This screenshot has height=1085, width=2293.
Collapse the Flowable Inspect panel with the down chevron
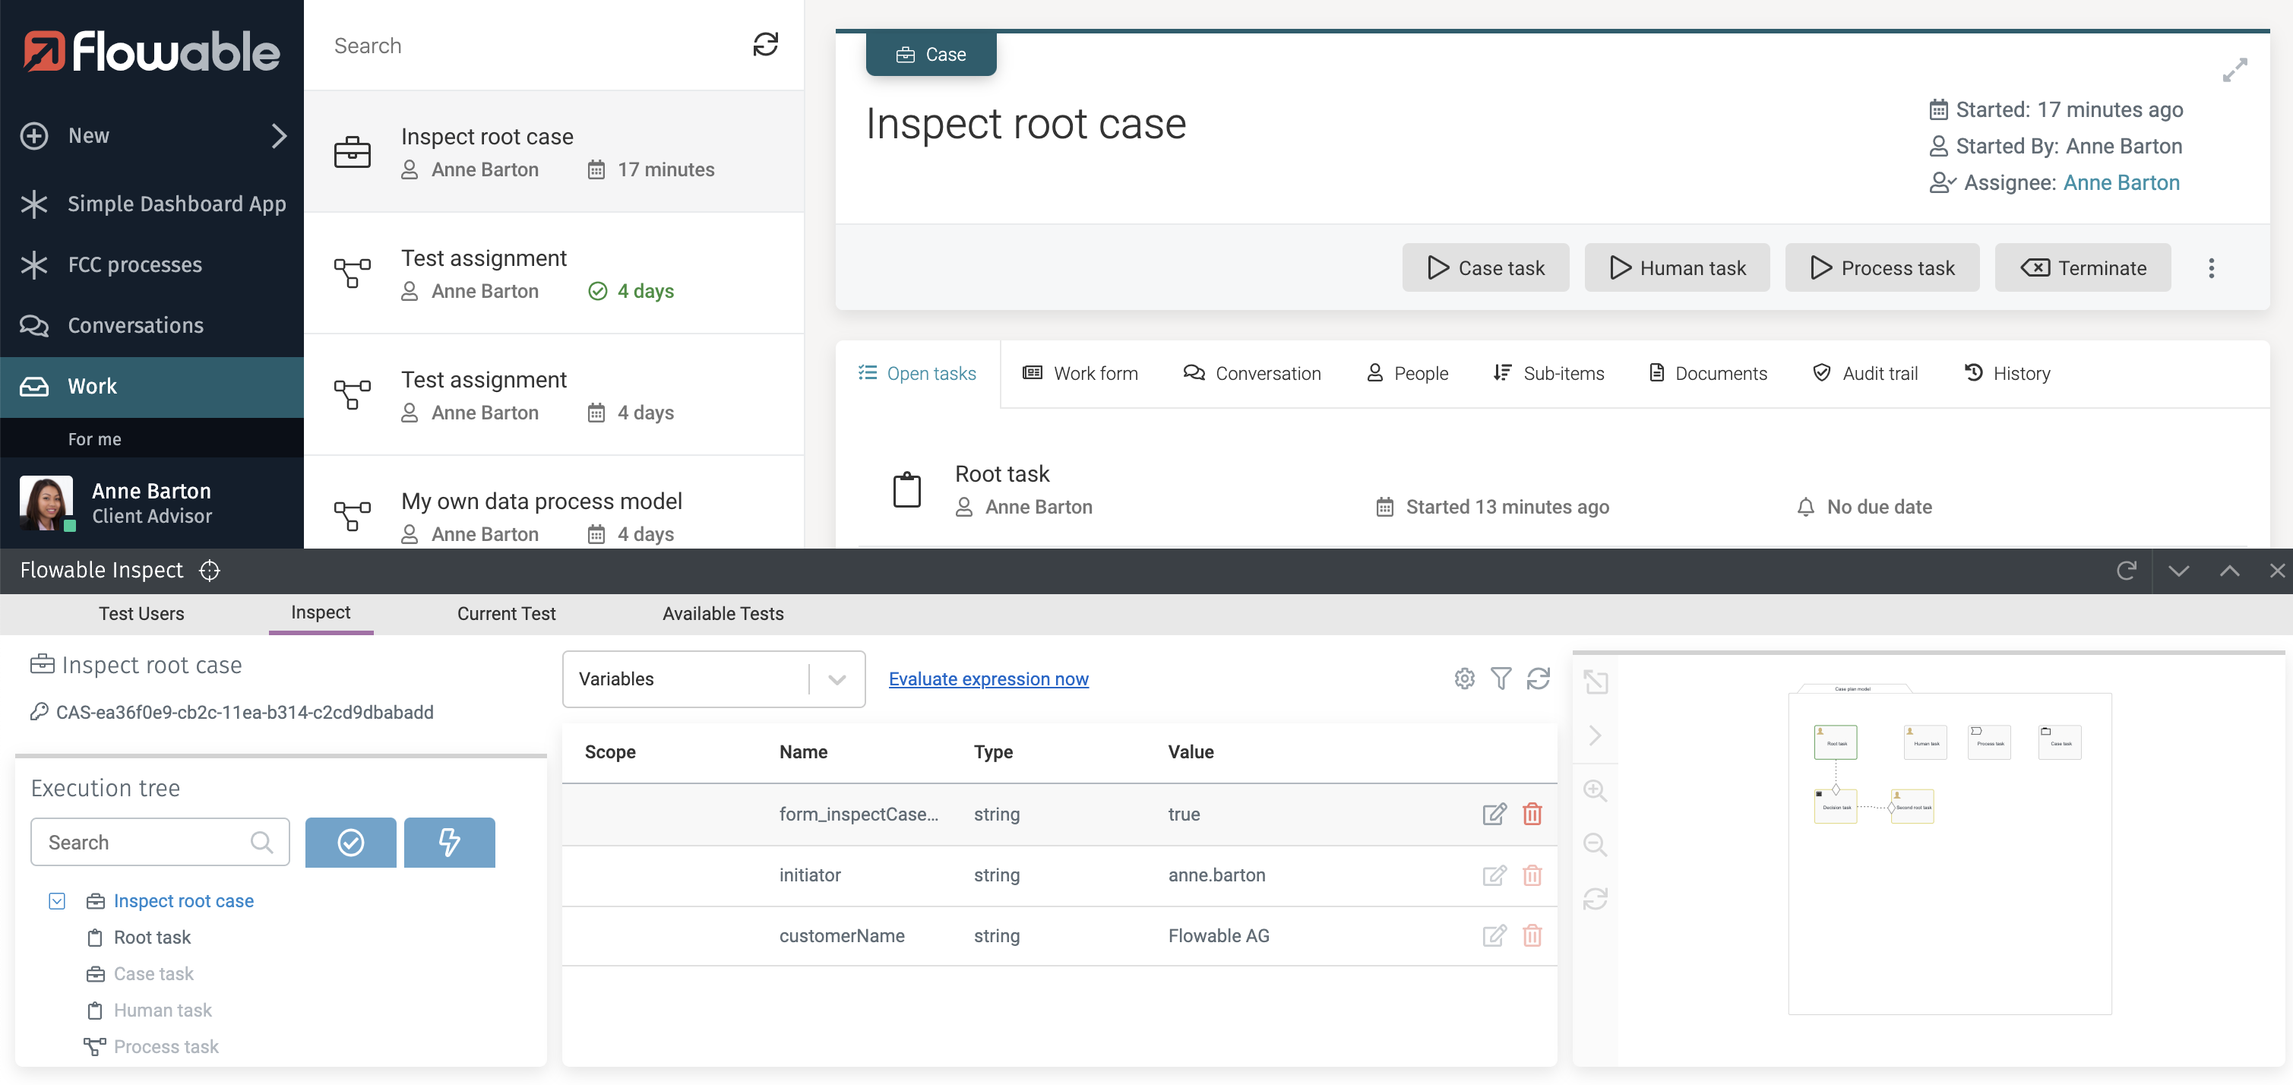(2178, 571)
